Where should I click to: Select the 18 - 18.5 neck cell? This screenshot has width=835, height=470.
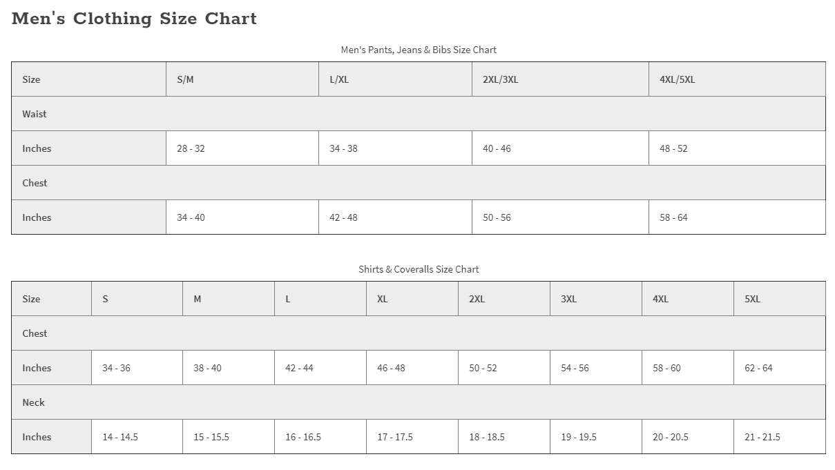point(487,437)
